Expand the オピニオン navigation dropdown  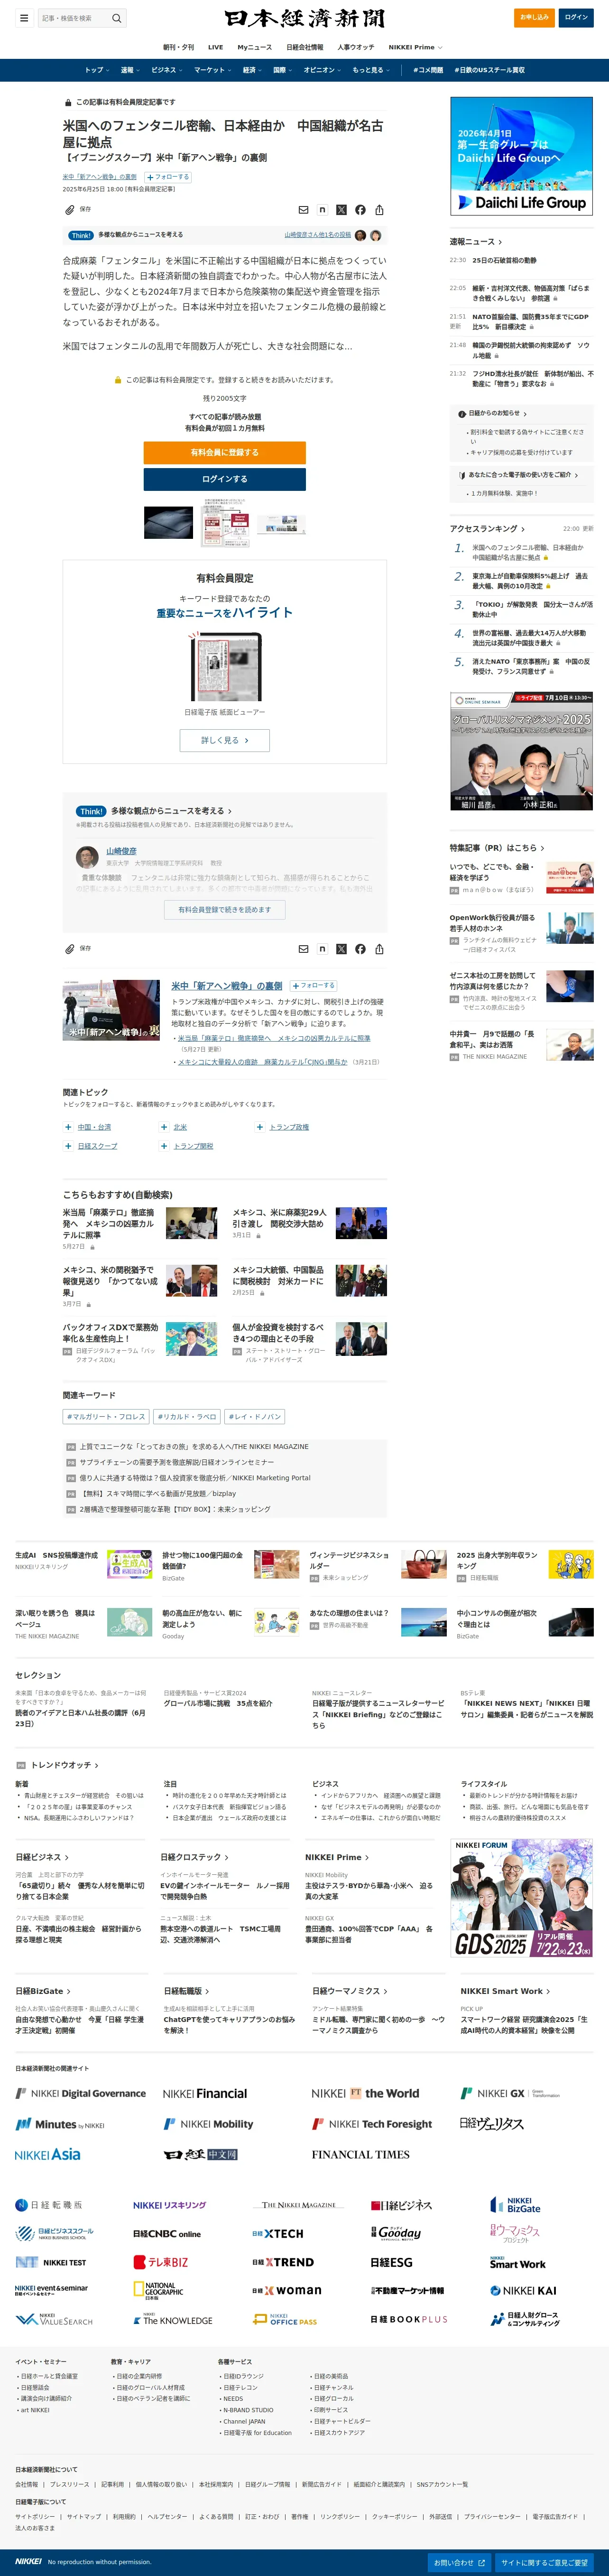[x=322, y=70]
